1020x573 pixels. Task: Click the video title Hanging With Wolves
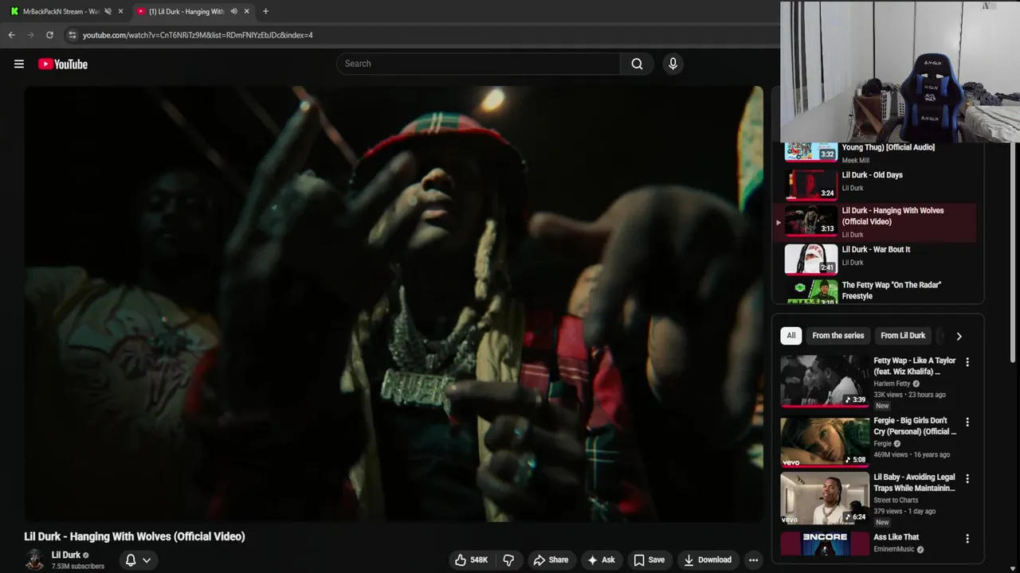pyautogui.click(x=135, y=536)
